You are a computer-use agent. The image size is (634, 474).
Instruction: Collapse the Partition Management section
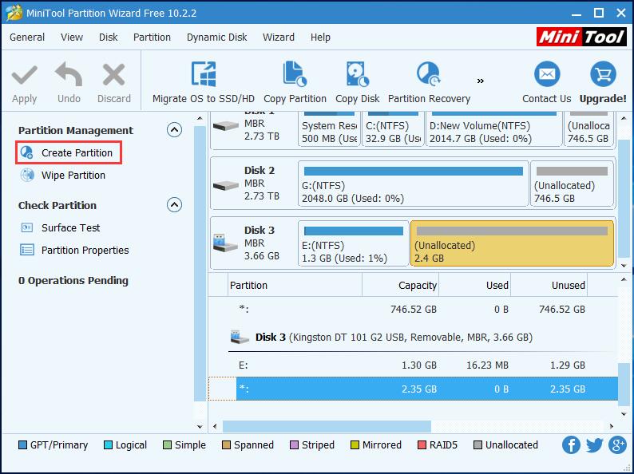[x=174, y=130]
